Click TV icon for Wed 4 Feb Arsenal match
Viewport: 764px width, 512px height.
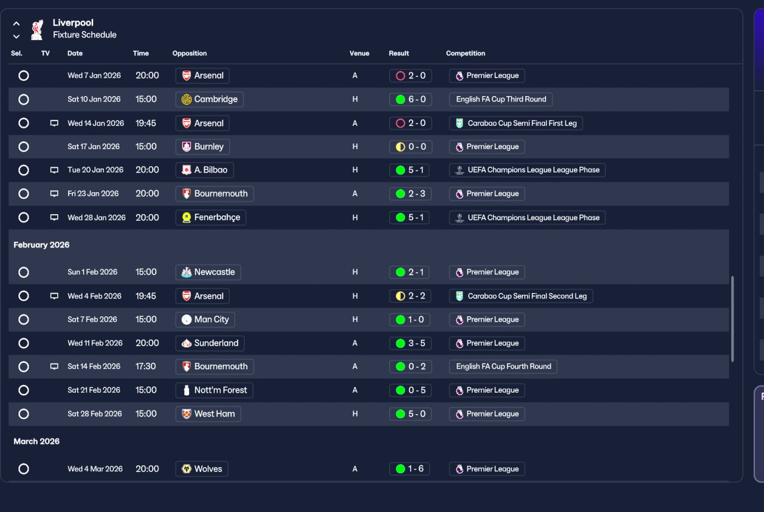click(54, 296)
